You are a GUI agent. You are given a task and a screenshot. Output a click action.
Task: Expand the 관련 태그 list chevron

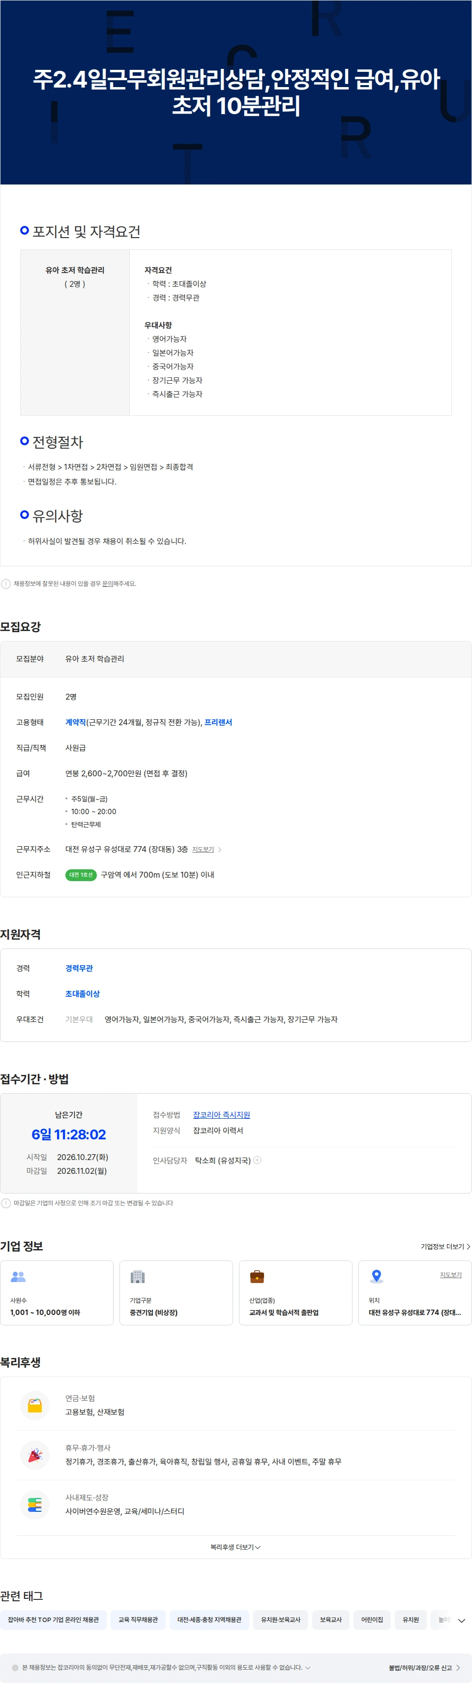pos(461,1621)
